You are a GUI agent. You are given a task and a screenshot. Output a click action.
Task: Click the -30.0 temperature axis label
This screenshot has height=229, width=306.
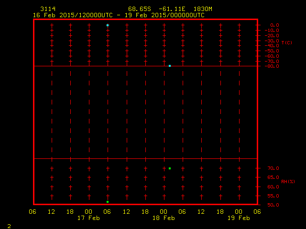pyautogui.click(x=272, y=41)
